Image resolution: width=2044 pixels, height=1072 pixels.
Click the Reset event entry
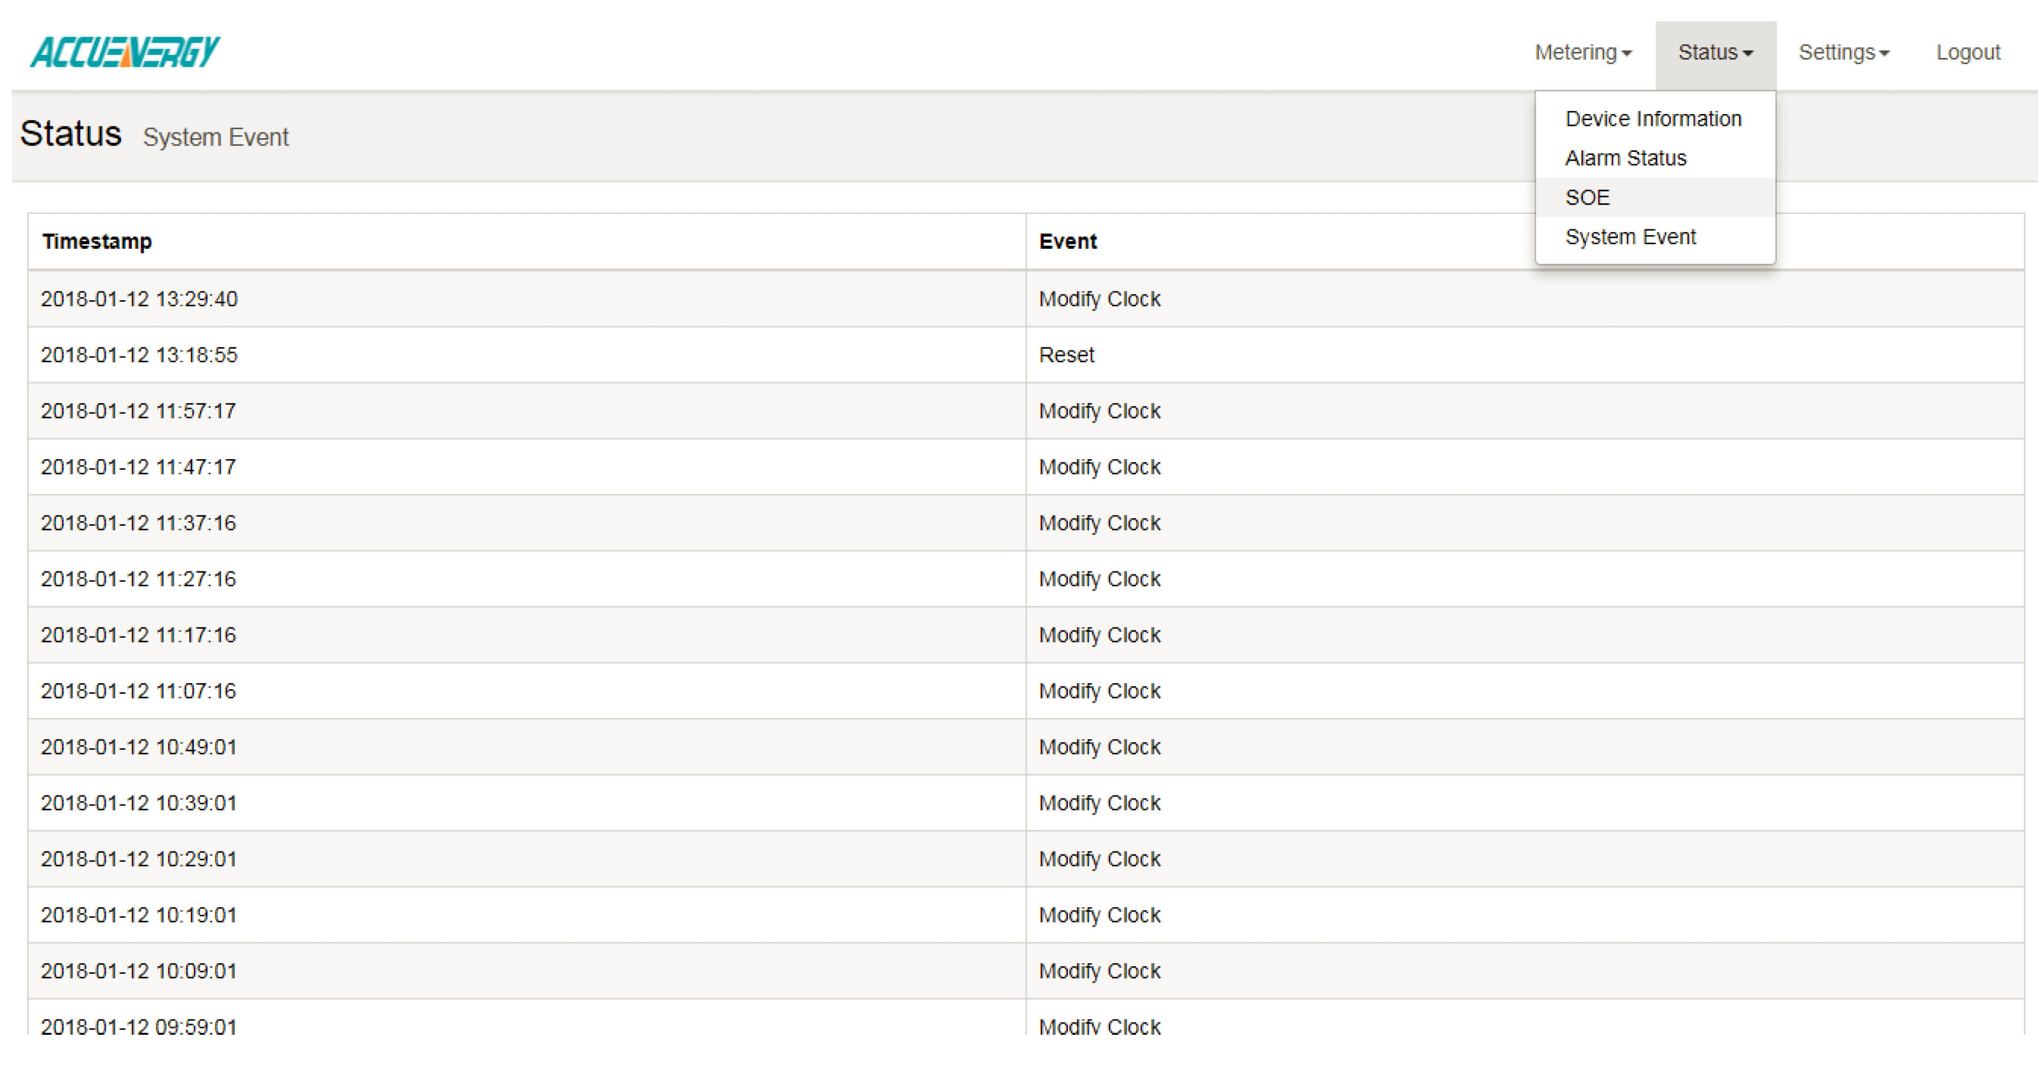[x=1066, y=356]
